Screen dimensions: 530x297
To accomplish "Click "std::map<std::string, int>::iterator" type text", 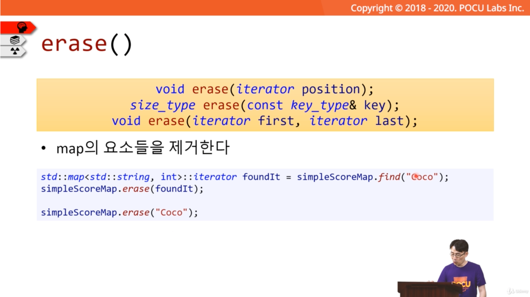I will point(139,177).
